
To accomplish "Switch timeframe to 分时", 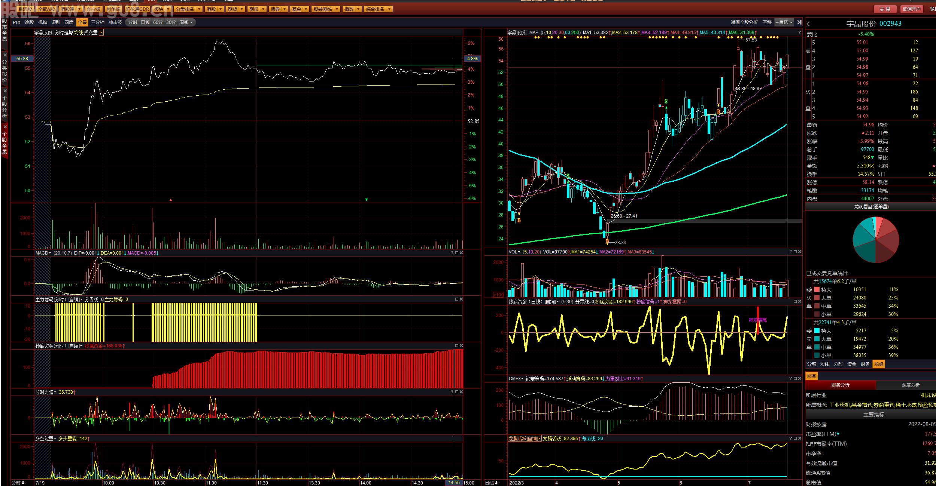I will pyautogui.click(x=133, y=22).
